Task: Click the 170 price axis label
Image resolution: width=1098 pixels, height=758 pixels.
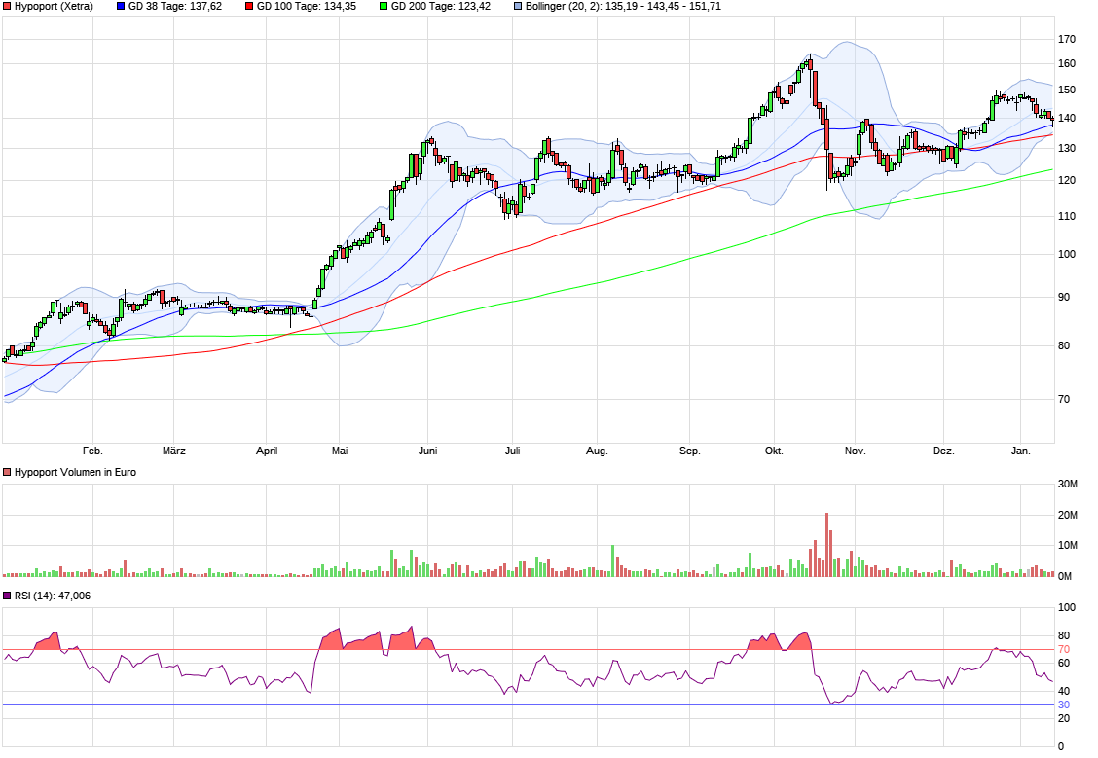Action: click(1067, 39)
